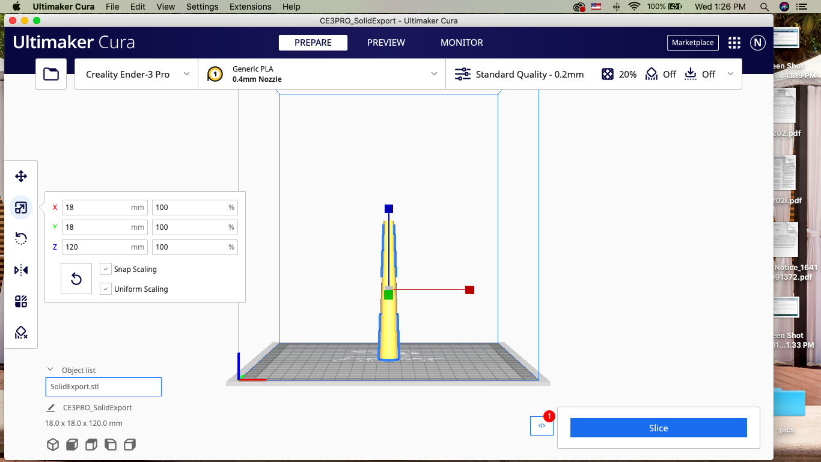Open the Per Model Settings tool

coord(21,301)
